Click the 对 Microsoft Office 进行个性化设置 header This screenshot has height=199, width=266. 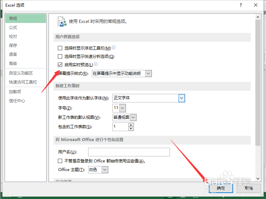pos(152,140)
